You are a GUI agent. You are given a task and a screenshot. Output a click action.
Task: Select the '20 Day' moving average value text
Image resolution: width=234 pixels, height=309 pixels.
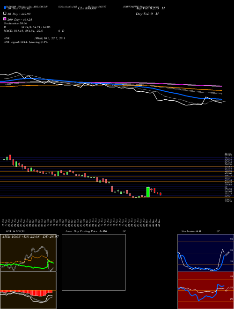[20, 8]
